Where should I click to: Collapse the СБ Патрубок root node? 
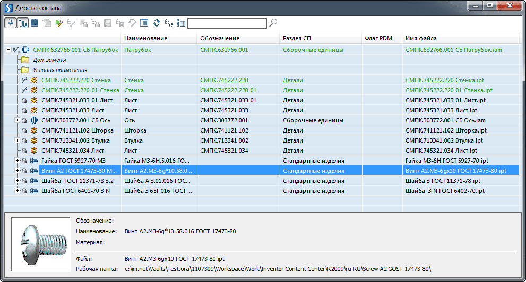coord(8,50)
